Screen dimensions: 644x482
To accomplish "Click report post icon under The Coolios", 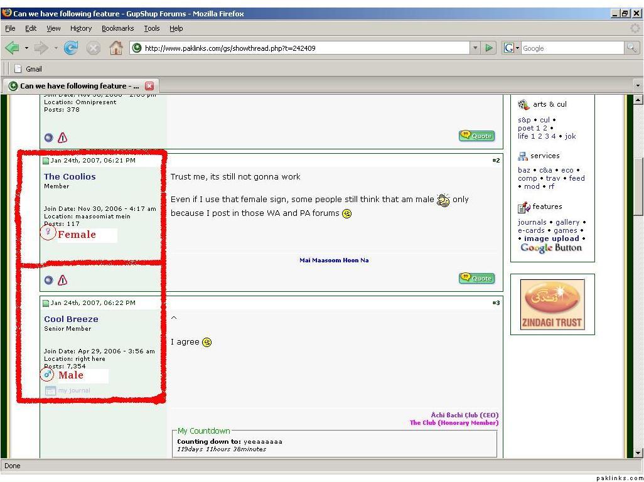I will coord(62,280).
